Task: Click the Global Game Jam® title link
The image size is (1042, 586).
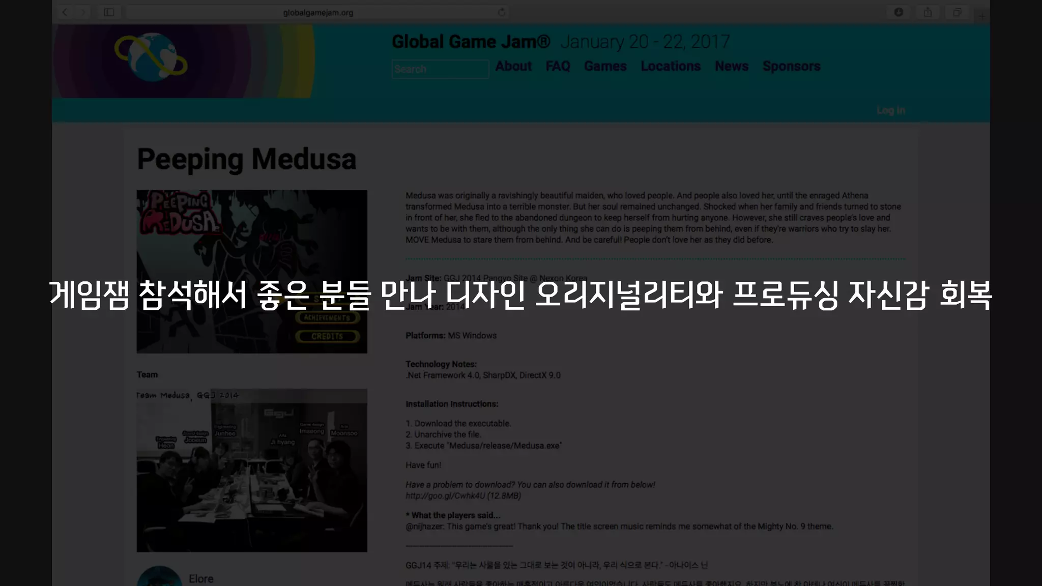Action: click(471, 42)
